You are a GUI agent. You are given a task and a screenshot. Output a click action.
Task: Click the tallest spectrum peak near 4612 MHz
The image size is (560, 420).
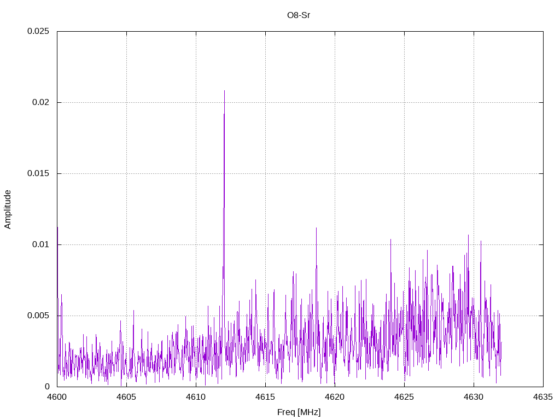(x=224, y=91)
